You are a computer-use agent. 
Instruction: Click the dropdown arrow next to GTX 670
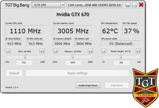pos(63,5)
